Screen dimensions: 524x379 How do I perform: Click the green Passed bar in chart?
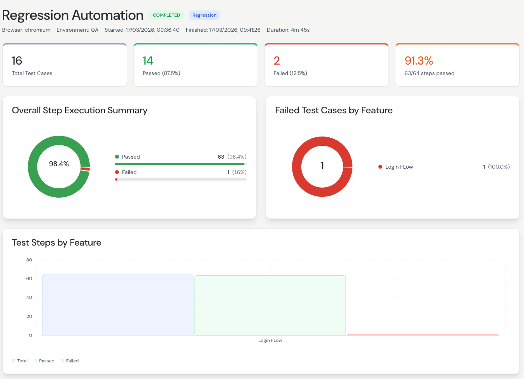coord(270,306)
